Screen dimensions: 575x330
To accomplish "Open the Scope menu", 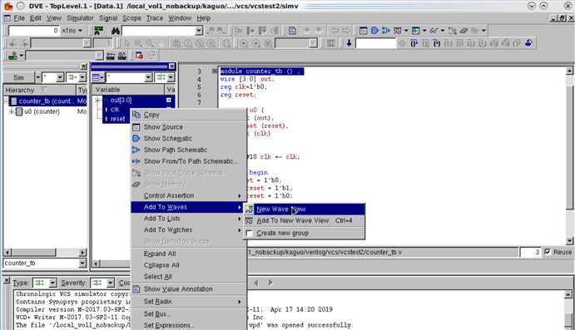I will (x=131, y=18).
